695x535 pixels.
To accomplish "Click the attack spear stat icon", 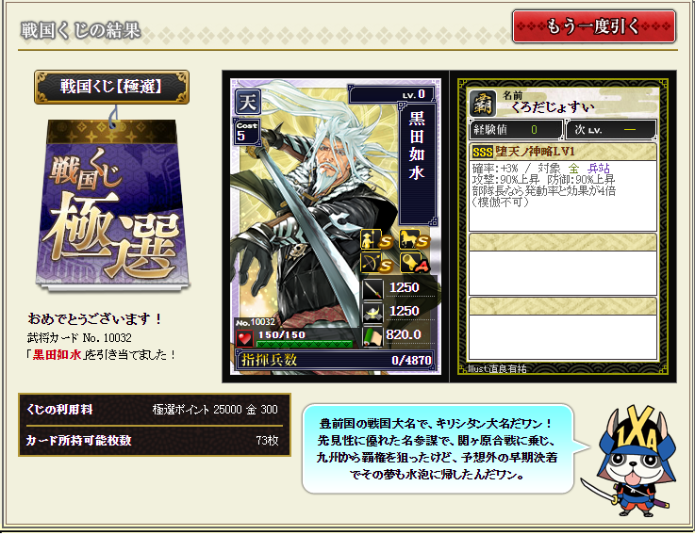I will pyautogui.click(x=372, y=290).
